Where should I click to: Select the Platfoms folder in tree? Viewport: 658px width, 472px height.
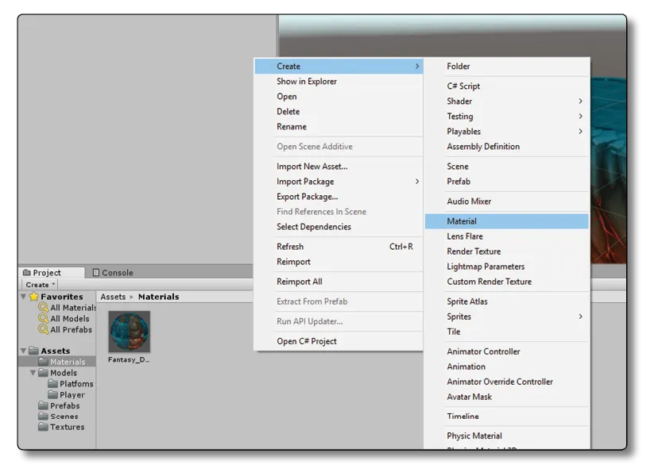pyautogui.click(x=76, y=384)
